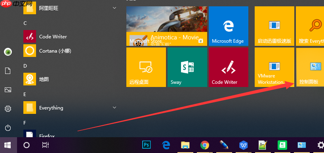Jump via the letter F header
Screen dimensions: 324x153
point(25,123)
